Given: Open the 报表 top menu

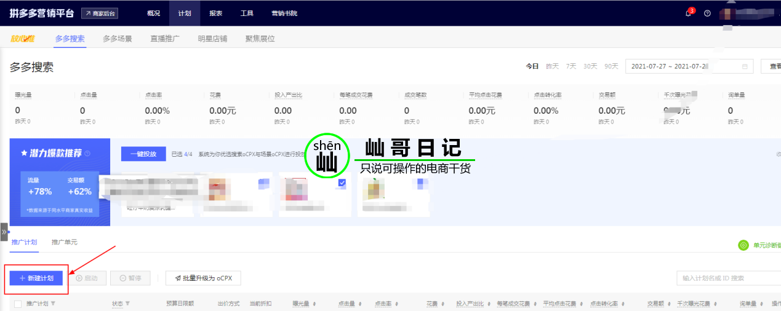Looking at the screenshot, I should click(216, 13).
